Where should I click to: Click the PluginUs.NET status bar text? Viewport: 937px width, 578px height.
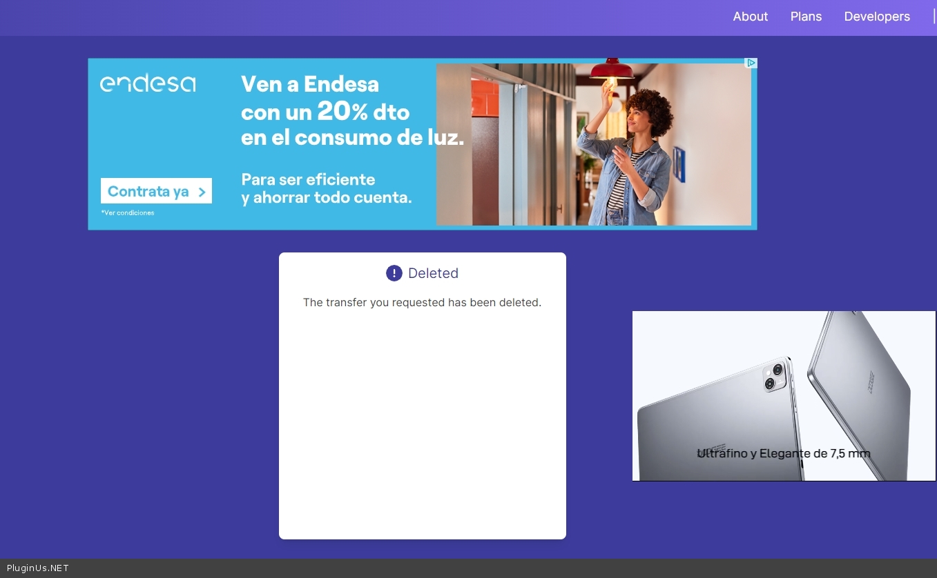[38, 568]
